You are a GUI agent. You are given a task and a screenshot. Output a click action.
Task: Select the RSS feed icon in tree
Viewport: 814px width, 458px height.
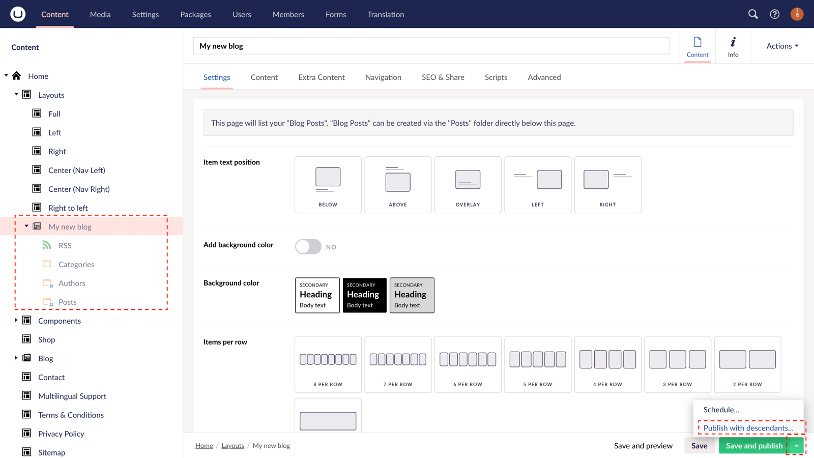[x=47, y=245]
